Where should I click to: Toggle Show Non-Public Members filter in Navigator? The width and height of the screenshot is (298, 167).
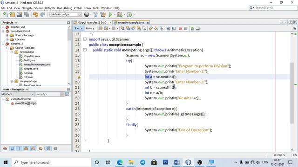point(26,148)
